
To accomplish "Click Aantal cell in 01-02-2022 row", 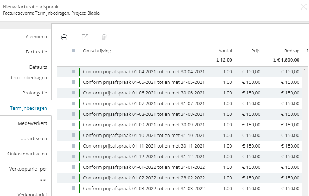I will pyautogui.click(x=227, y=178).
